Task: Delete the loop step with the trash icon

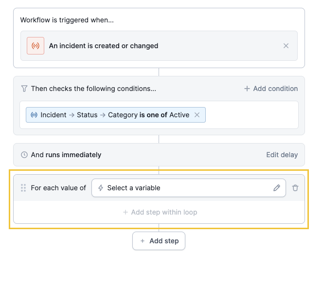Action: coord(295,188)
